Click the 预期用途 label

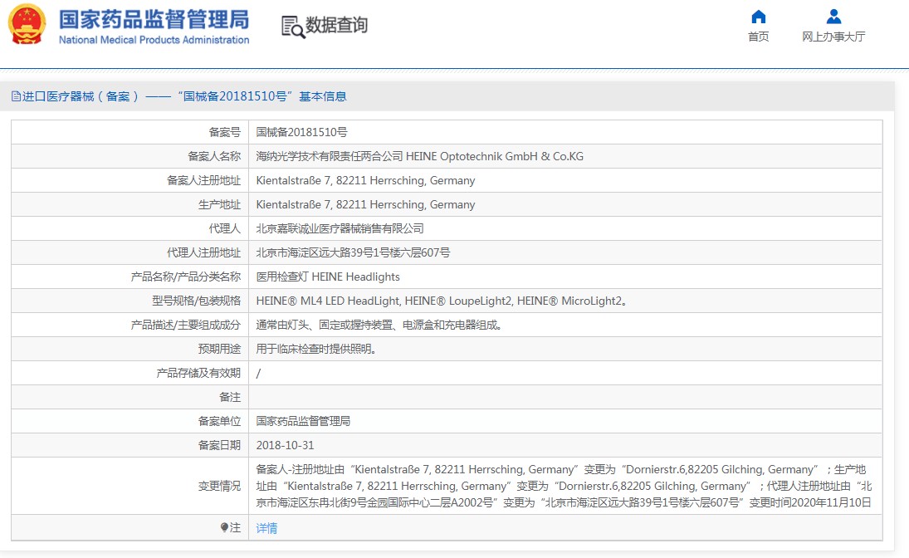pos(220,349)
